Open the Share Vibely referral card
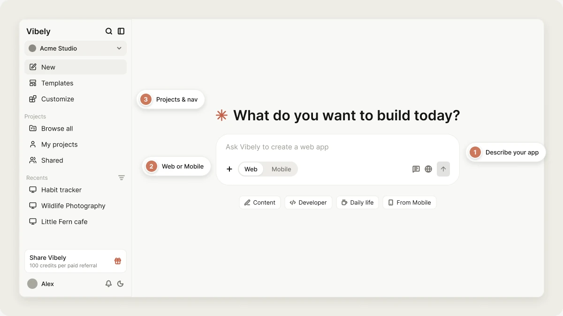Screen dimensions: 563x316 point(76,261)
